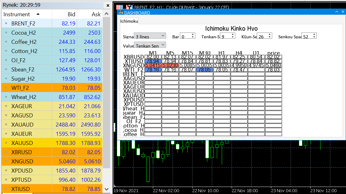The height and width of the screenshot is (194, 346).
Task: Click the red list icon above the dashboard
Action: click(x=120, y=7)
